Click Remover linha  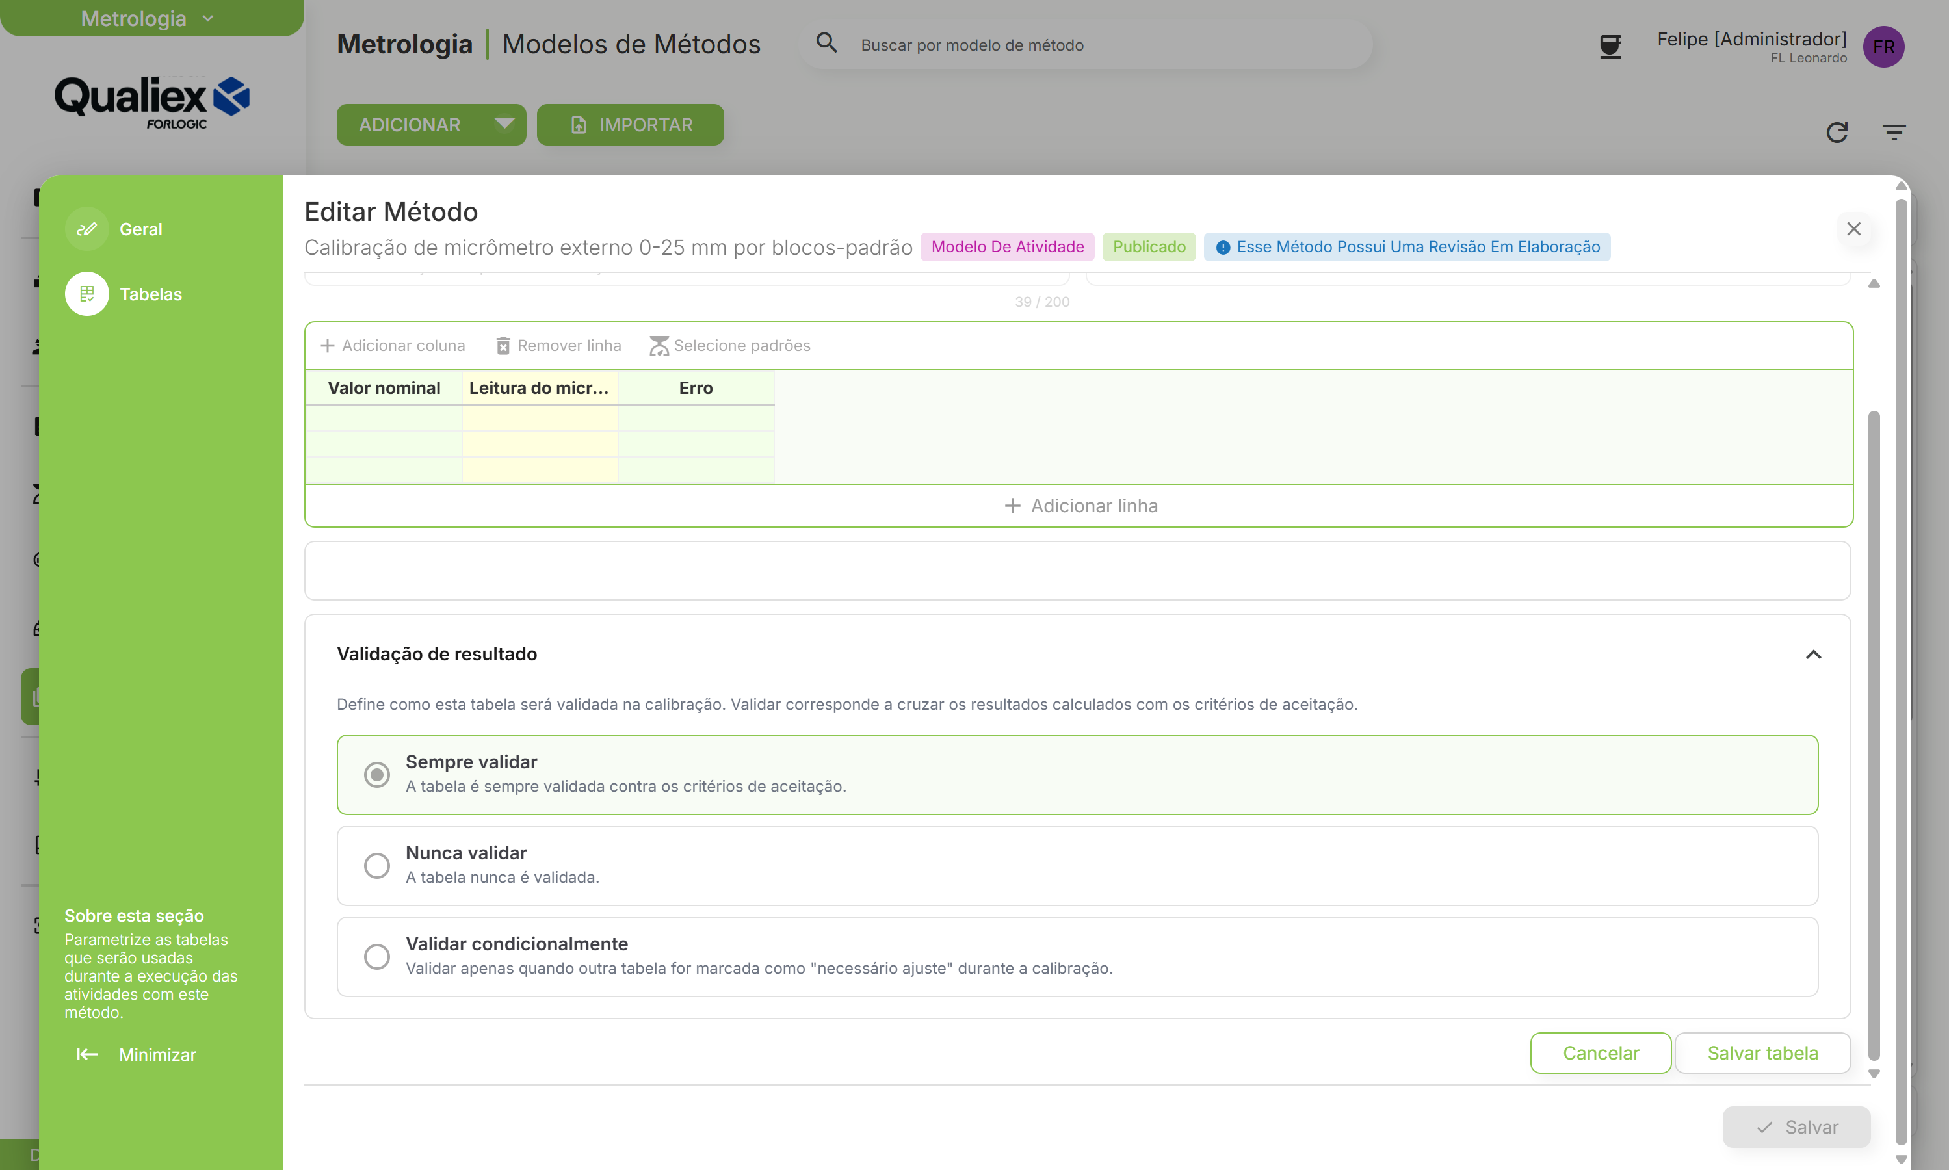point(558,345)
